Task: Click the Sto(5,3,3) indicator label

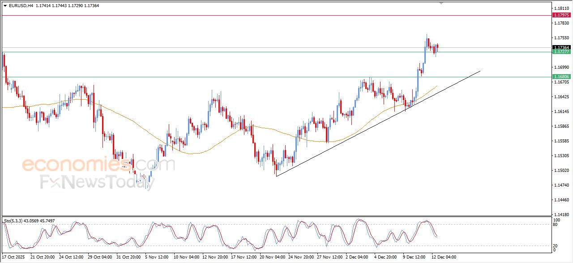Action: tap(14, 221)
